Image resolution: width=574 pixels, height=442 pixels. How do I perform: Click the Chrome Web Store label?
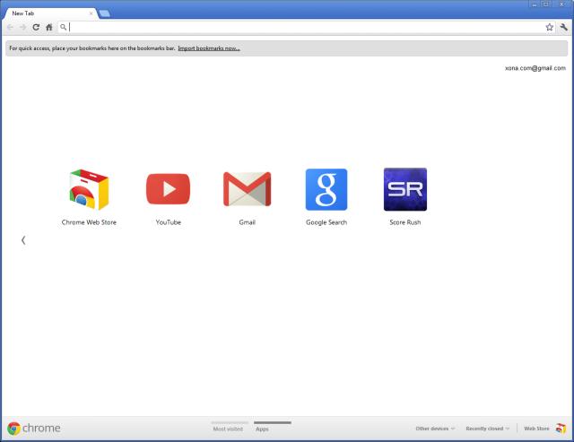pyautogui.click(x=89, y=222)
